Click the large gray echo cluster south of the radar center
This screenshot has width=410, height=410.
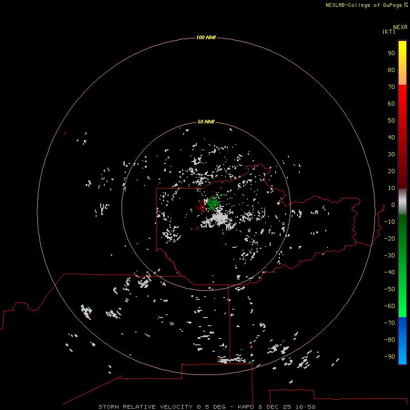[219, 219]
